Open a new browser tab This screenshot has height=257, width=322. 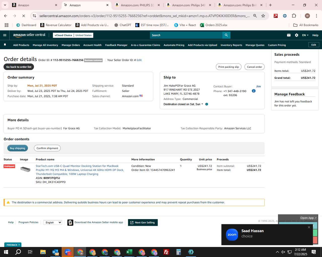tap(270, 5)
